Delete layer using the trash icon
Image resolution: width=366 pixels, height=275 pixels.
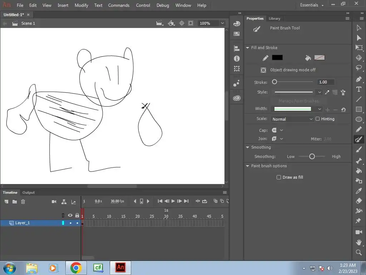point(23,202)
